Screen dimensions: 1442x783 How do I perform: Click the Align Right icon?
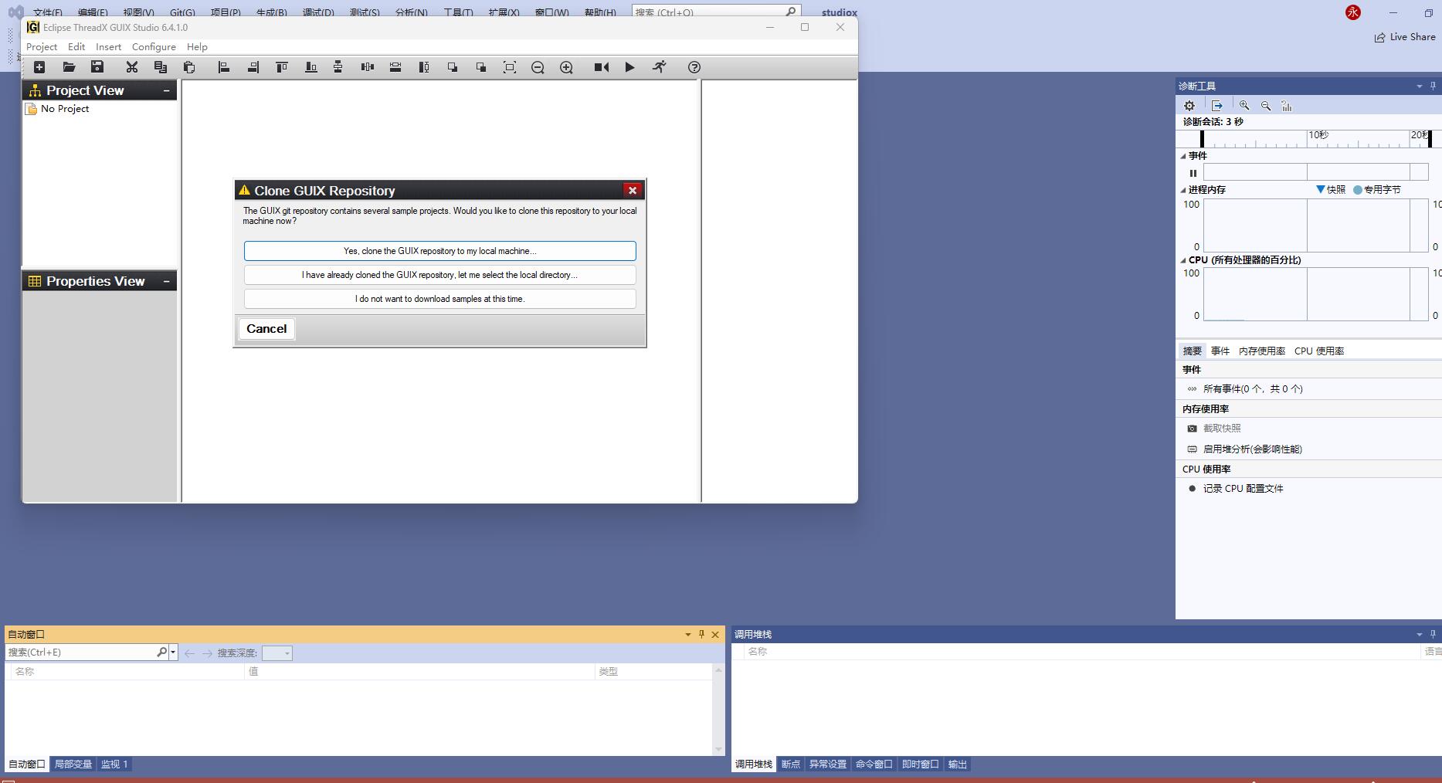(x=253, y=67)
